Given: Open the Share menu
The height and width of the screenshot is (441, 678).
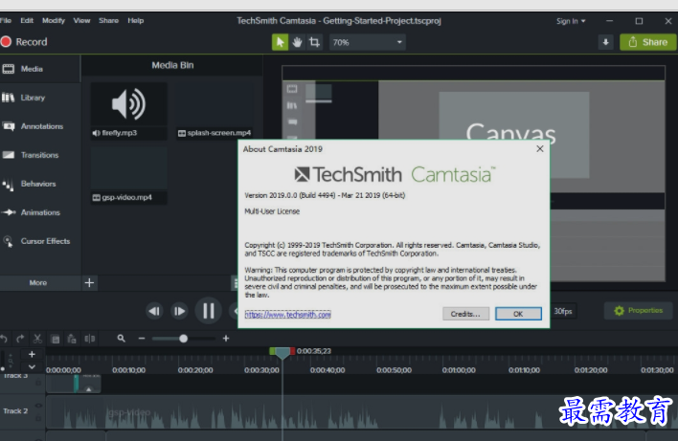Looking at the screenshot, I should click(x=108, y=20).
